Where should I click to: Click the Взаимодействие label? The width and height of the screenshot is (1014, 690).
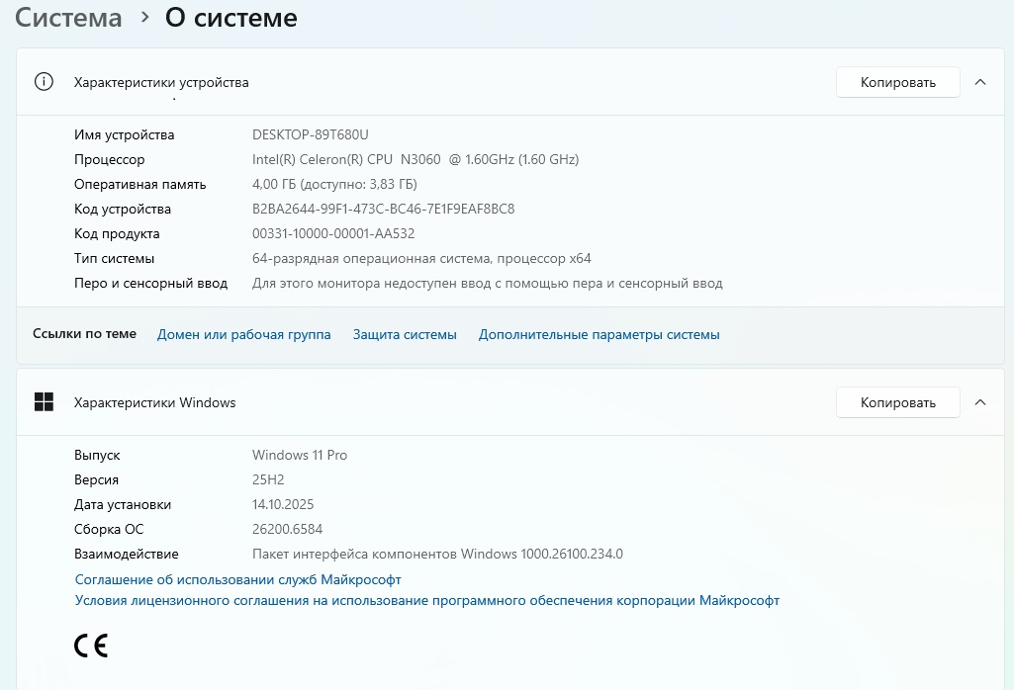coord(126,554)
